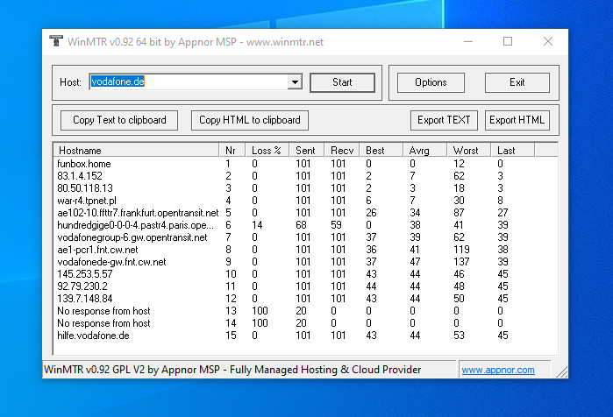This screenshot has width=613, height=417.
Task: Click the Last column header
Action: point(512,151)
